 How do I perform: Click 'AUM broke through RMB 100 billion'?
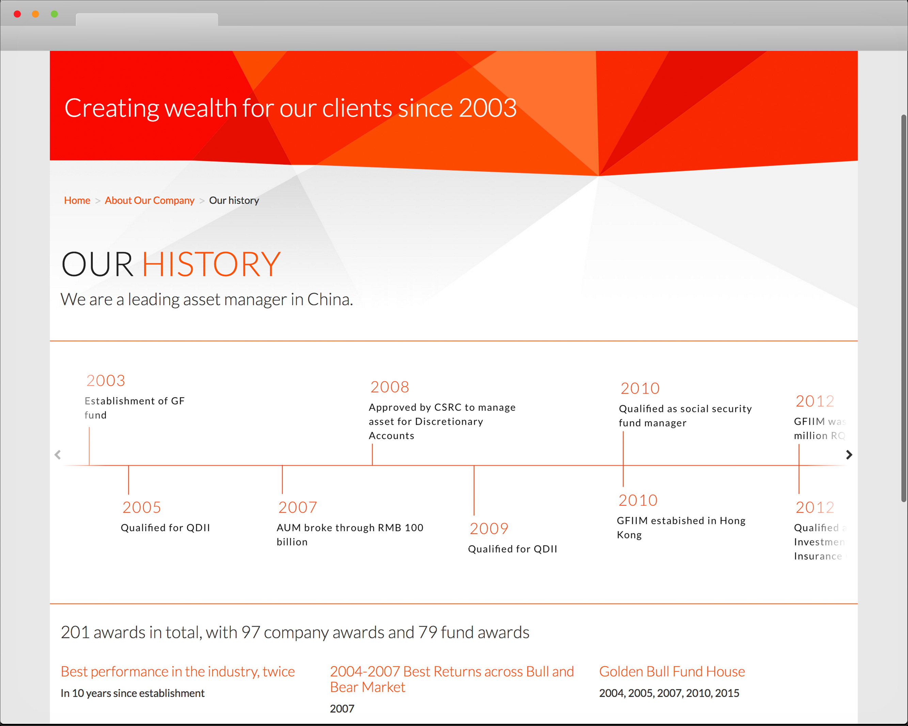[x=350, y=534]
